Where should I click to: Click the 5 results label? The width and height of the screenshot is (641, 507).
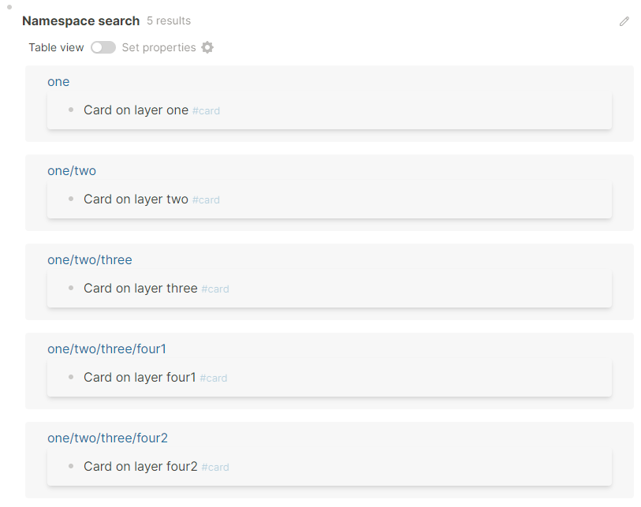(x=169, y=21)
